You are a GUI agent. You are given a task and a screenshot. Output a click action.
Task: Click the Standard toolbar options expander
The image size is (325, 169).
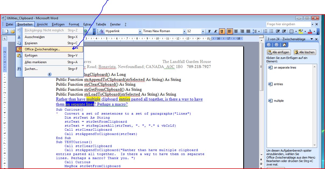pyautogui.click(x=94, y=31)
